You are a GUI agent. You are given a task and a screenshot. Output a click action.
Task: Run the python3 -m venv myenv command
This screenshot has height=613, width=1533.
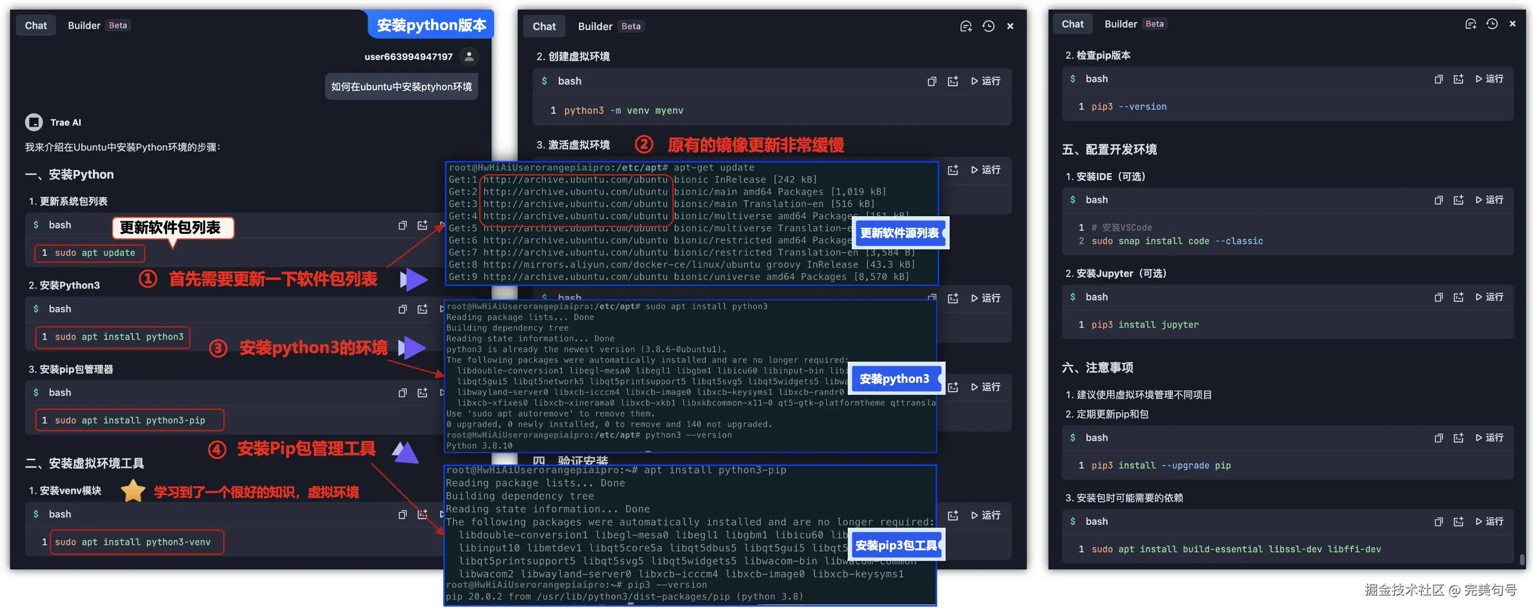[x=985, y=82]
